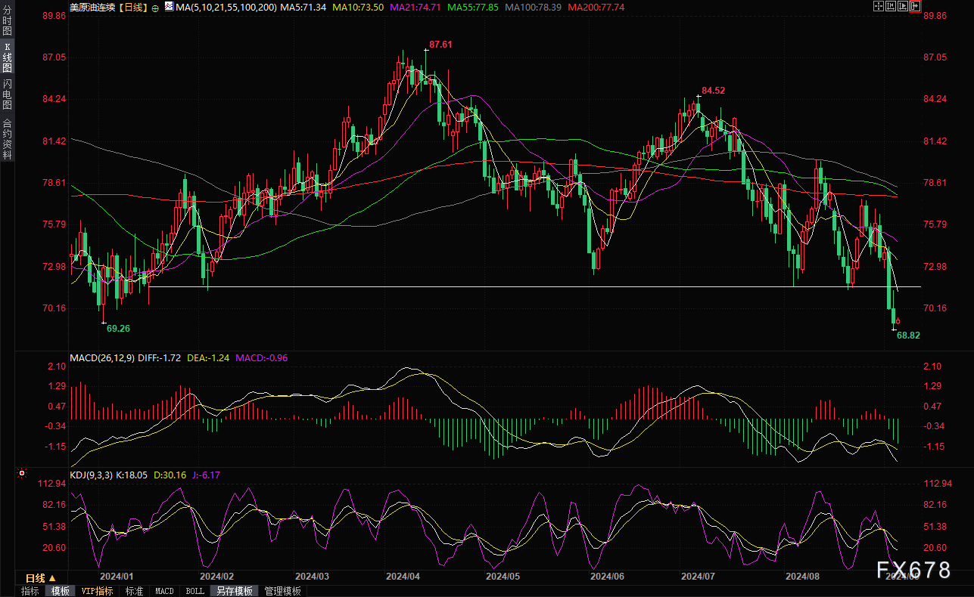Apply the MACD template button
This screenshot has height=597, width=974.
coord(164,591)
